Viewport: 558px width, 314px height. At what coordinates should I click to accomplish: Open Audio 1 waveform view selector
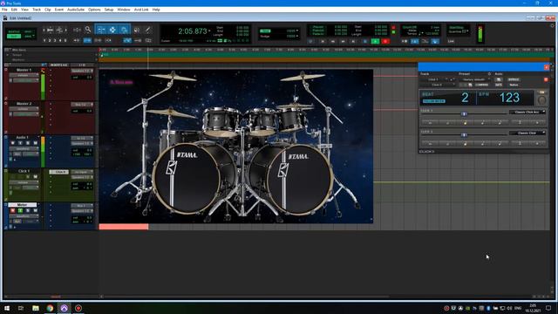click(x=24, y=149)
